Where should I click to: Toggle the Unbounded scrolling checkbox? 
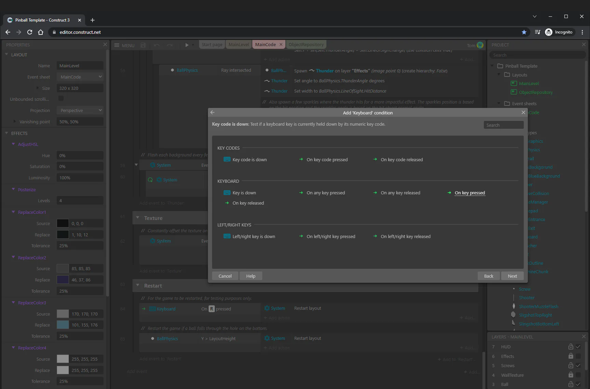point(61,98)
